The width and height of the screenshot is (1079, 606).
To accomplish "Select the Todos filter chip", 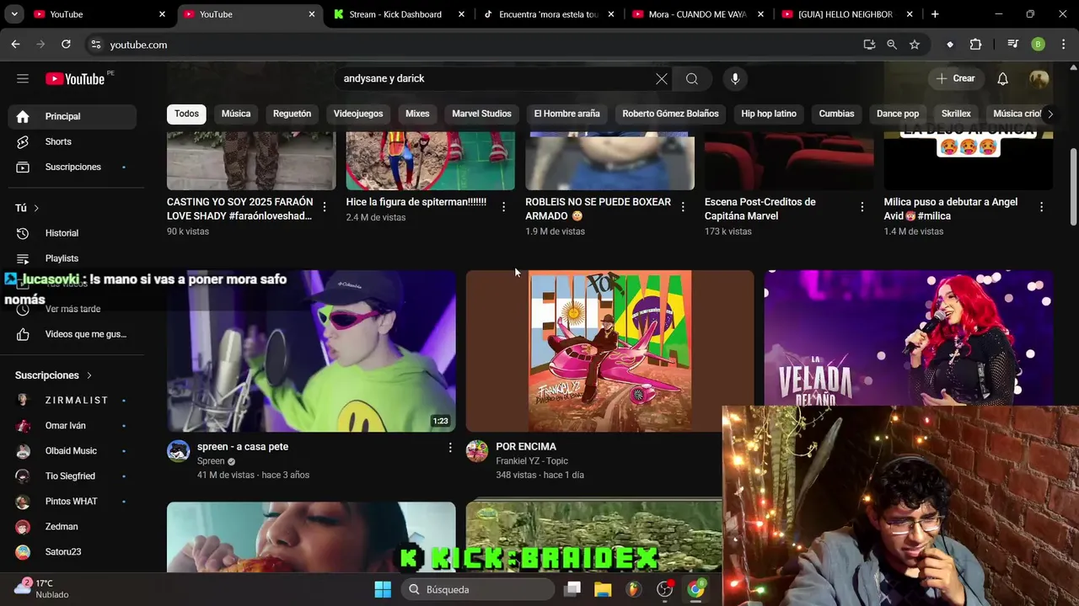I will click(x=187, y=114).
